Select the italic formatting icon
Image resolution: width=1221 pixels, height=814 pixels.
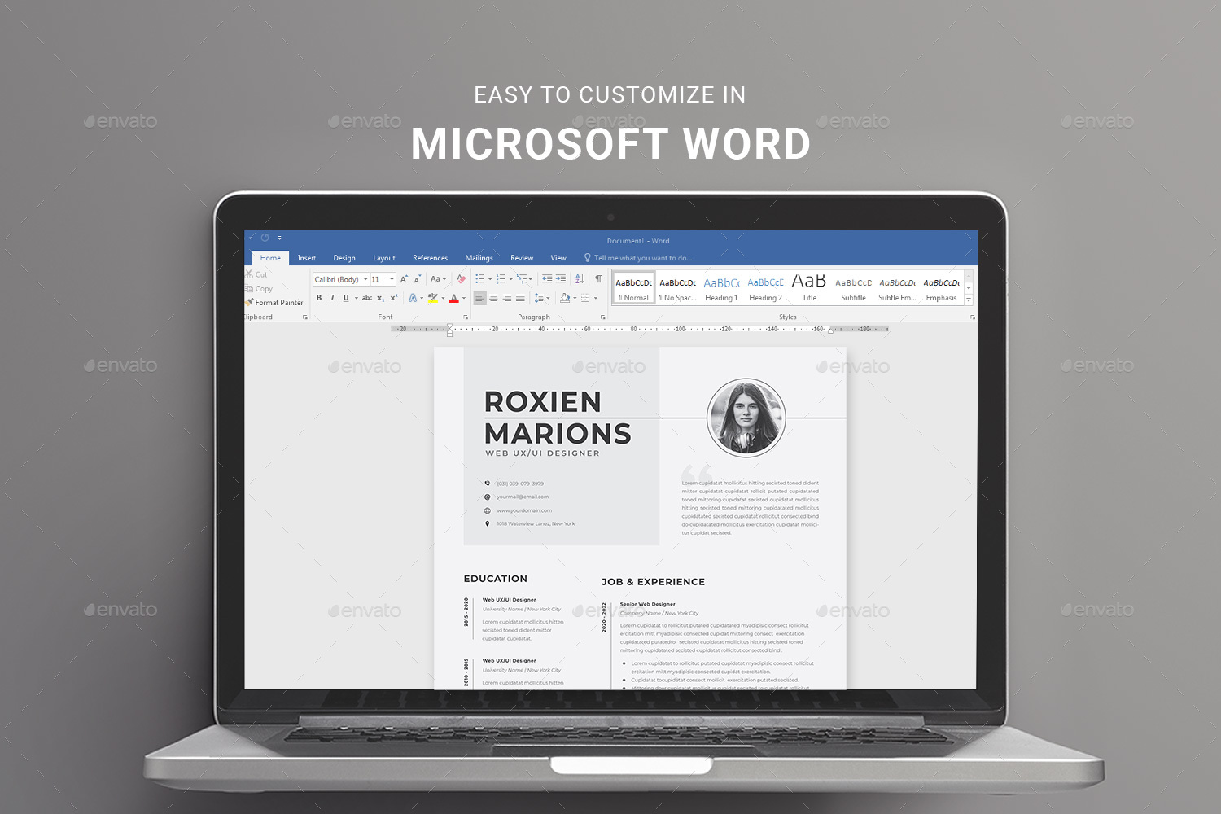click(x=333, y=298)
